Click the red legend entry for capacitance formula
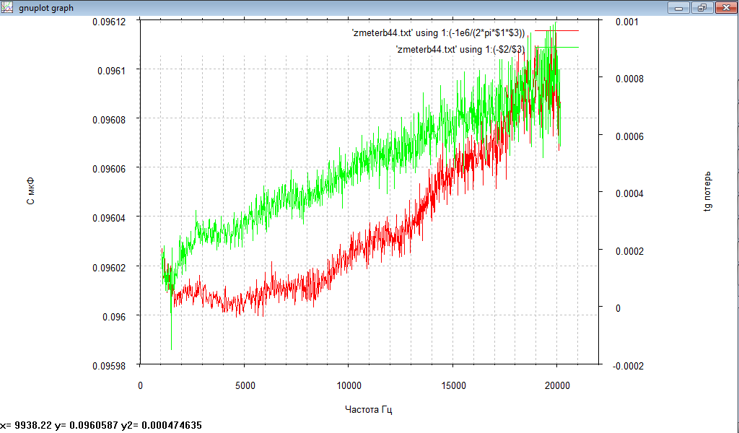The height and width of the screenshot is (433, 739). click(438, 33)
